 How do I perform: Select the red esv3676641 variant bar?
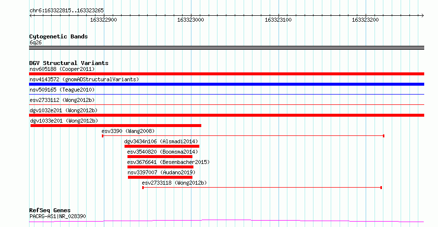(160, 167)
